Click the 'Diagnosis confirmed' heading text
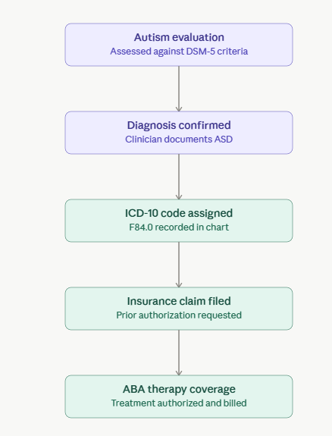332x436 pixels. (x=179, y=125)
